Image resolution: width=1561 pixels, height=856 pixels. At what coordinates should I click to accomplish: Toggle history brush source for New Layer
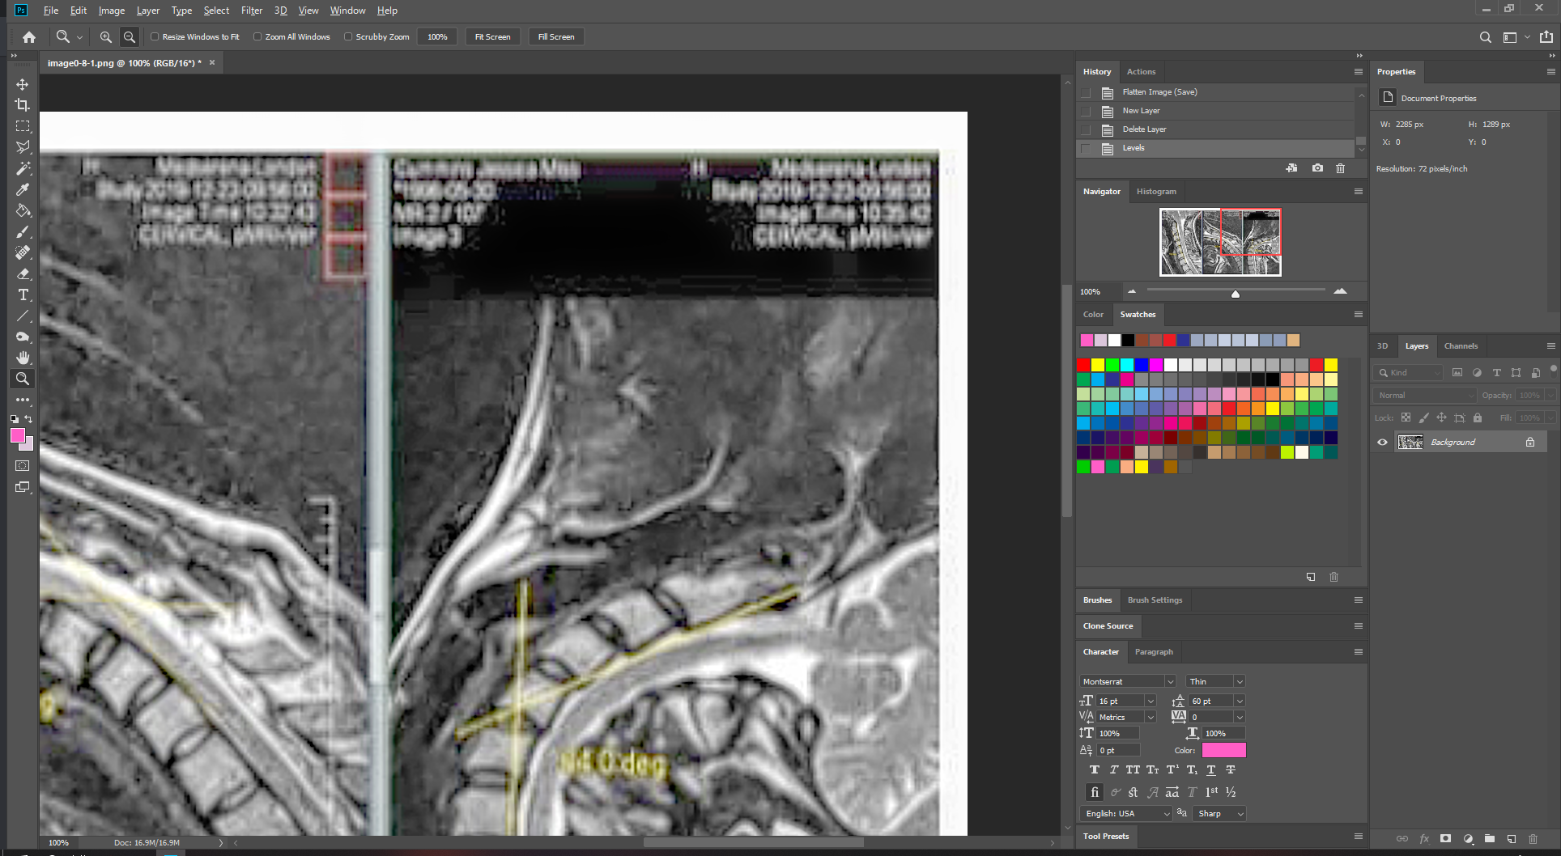(x=1086, y=111)
